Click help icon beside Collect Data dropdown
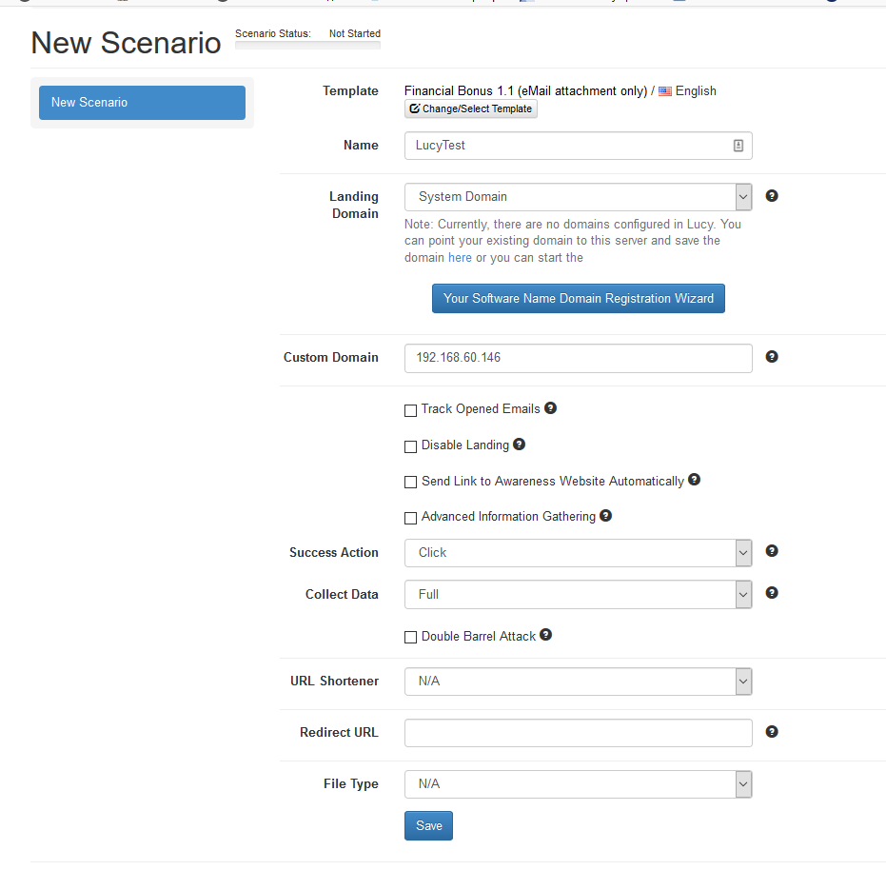Viewport: 886px width, 870px height. tap(771, 592)
